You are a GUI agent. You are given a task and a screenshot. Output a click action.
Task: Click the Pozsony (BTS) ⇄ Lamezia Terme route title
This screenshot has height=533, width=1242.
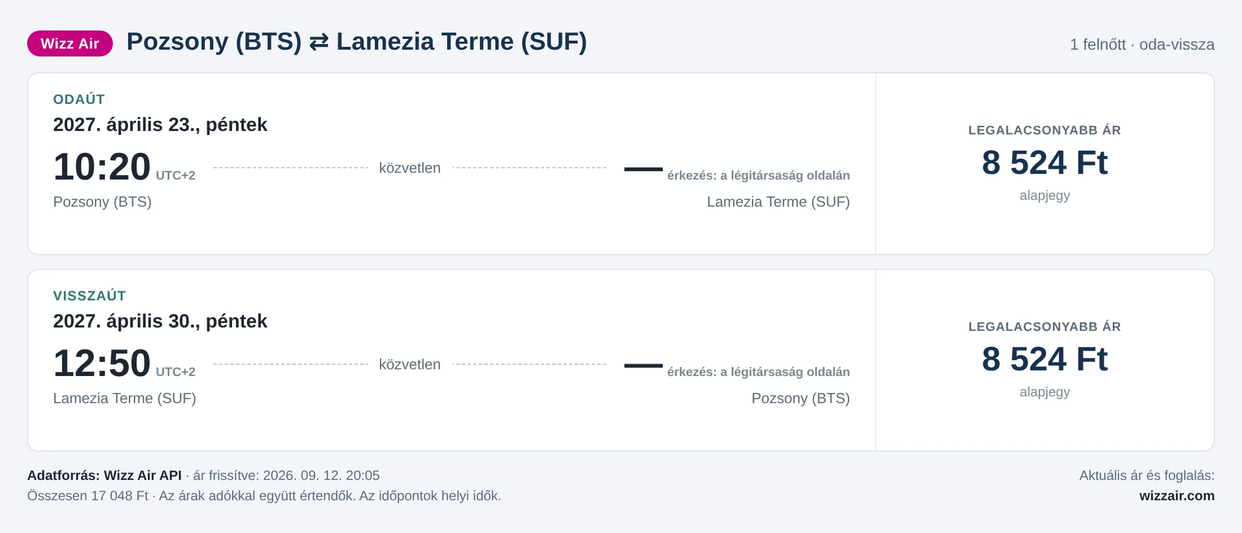click(357, 42)
